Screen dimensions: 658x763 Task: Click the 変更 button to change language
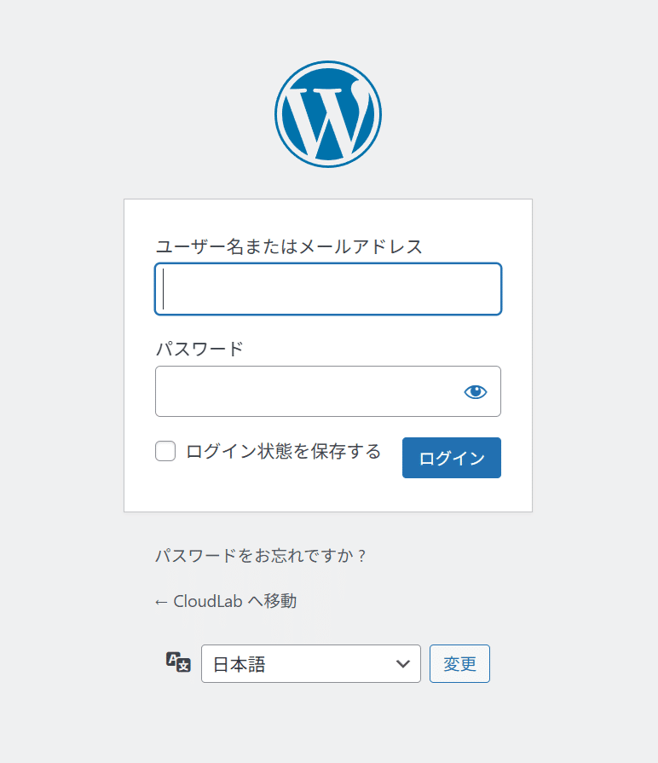tap(459, 663)
